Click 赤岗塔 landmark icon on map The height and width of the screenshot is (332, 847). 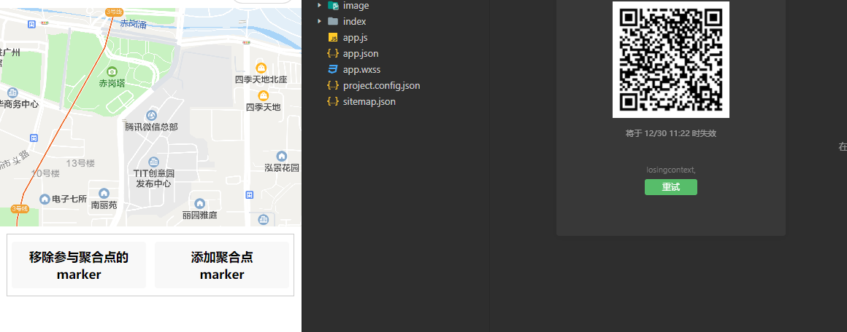(112, 71)
